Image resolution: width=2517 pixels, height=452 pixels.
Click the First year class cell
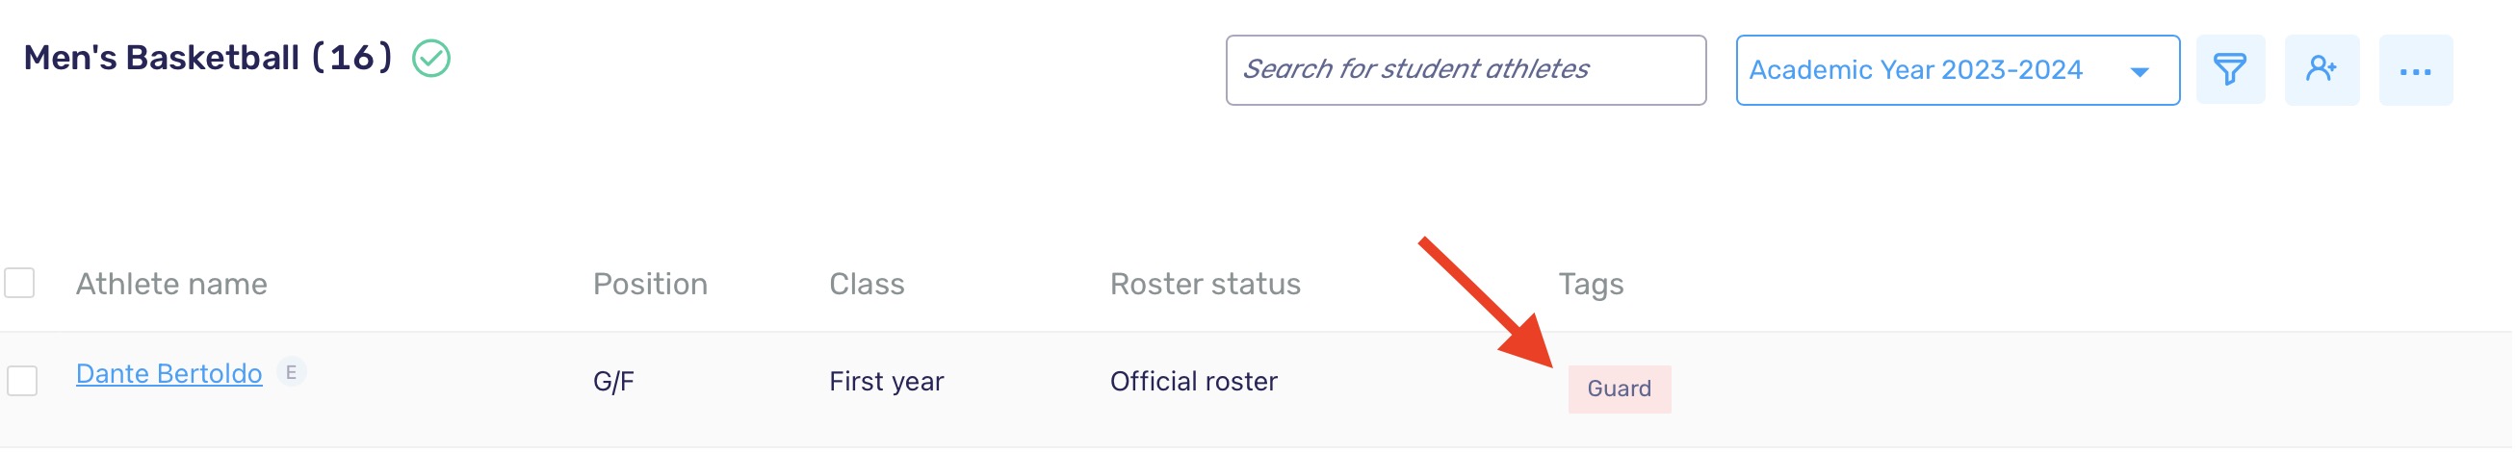(x=887, y=382)
